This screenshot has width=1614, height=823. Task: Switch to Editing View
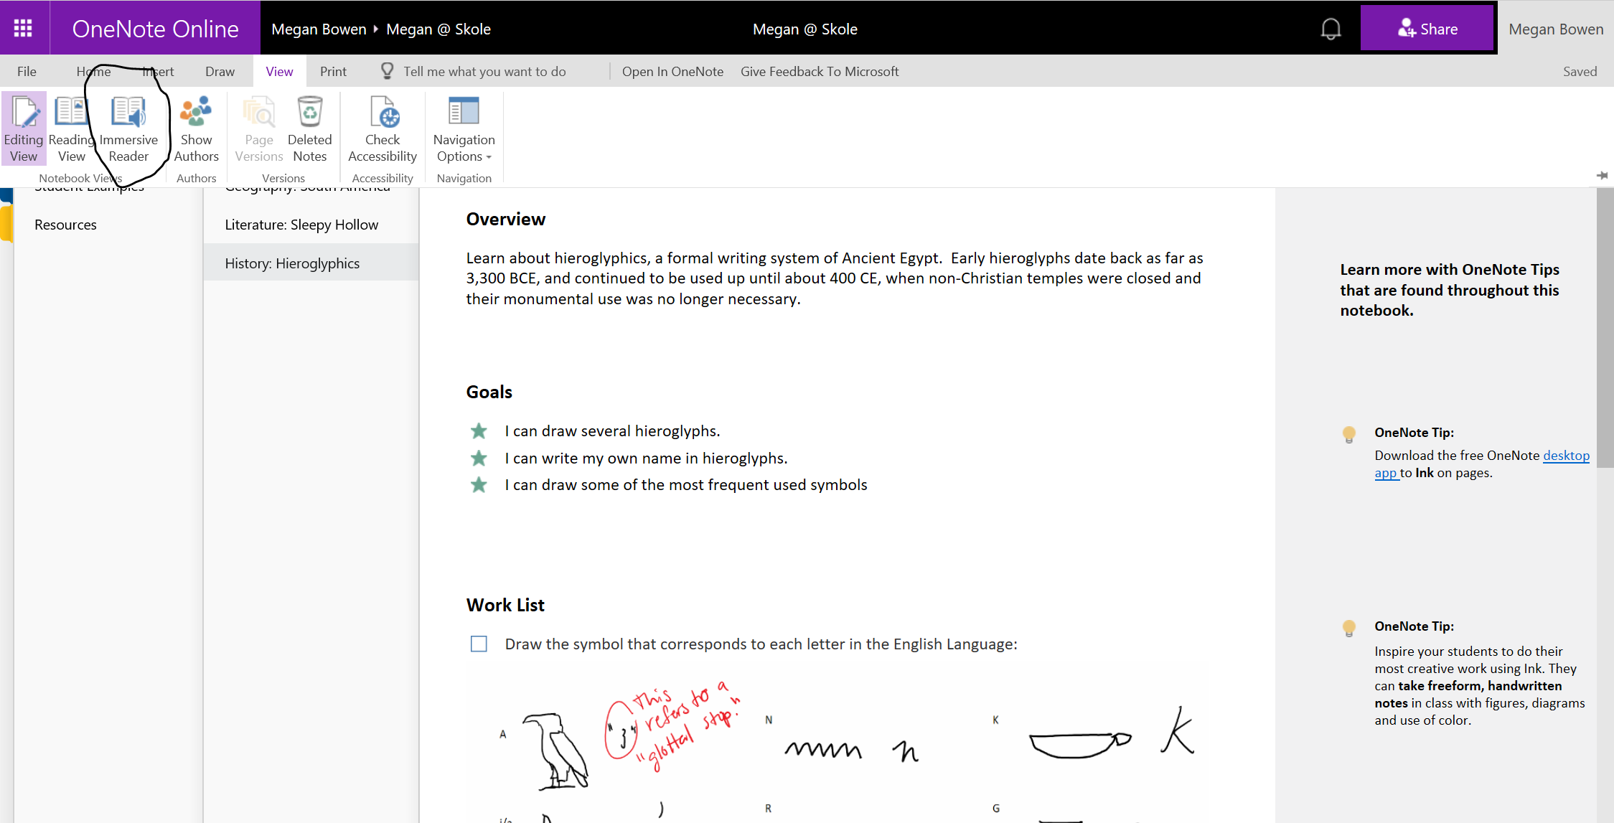tap(24, 129)
